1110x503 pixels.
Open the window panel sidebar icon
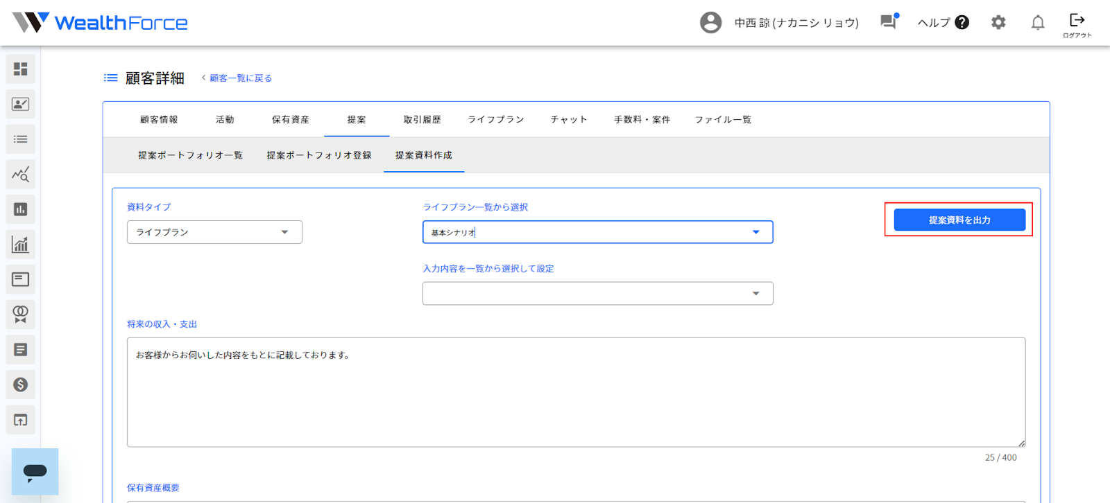[21, 279]
